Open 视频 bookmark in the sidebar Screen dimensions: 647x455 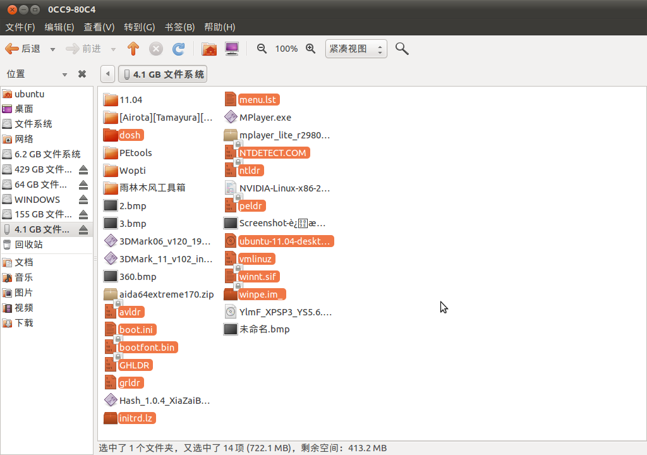47,308
